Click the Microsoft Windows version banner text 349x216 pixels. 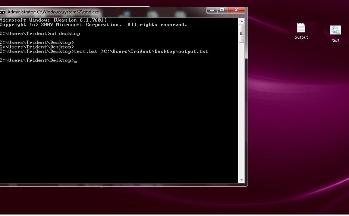(x=54, y=20)
